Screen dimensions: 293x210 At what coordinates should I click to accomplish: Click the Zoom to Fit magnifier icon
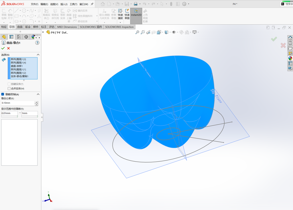[x=137, y=32]
